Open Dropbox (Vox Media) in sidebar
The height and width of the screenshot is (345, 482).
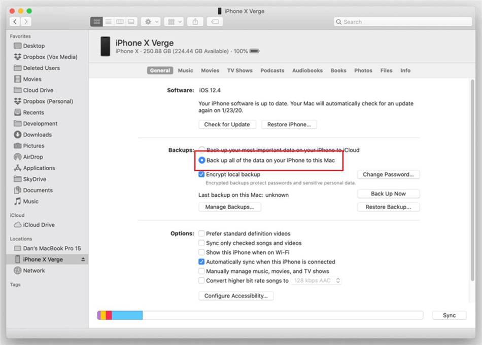46,57
